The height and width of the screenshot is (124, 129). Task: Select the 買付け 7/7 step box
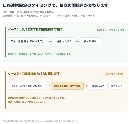coord(117,86)
